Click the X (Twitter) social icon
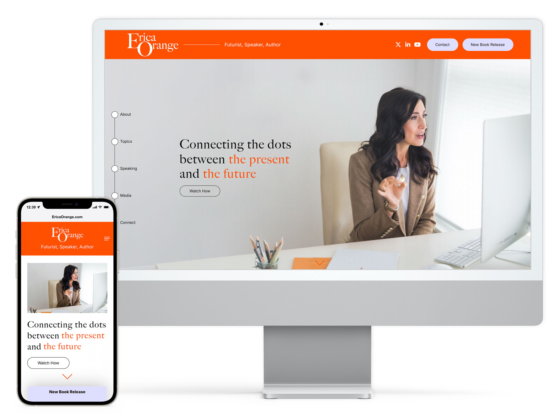 point(398,44)
